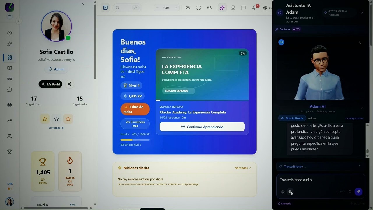View the 15 Siguiendo count
373x210 pixels.
click(x=80, y=101)
